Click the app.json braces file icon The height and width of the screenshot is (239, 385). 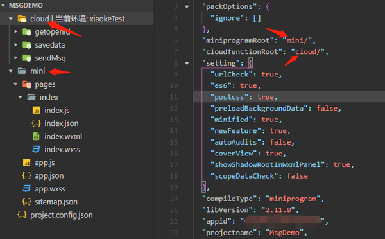[27, 175]
